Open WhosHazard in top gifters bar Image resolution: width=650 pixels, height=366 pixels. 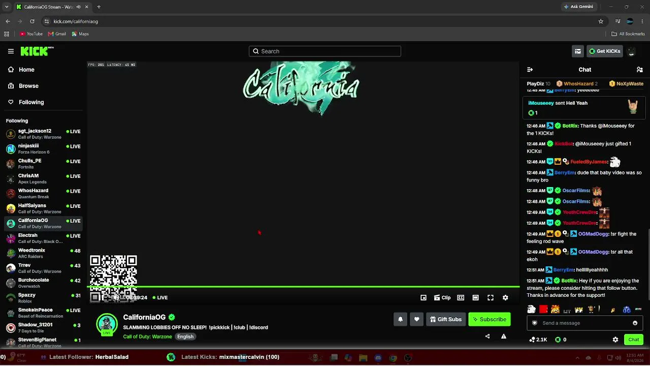(577, 84)
